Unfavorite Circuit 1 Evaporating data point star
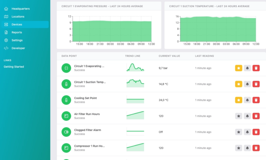Viewport: 266px width, 160px height. 239,68
